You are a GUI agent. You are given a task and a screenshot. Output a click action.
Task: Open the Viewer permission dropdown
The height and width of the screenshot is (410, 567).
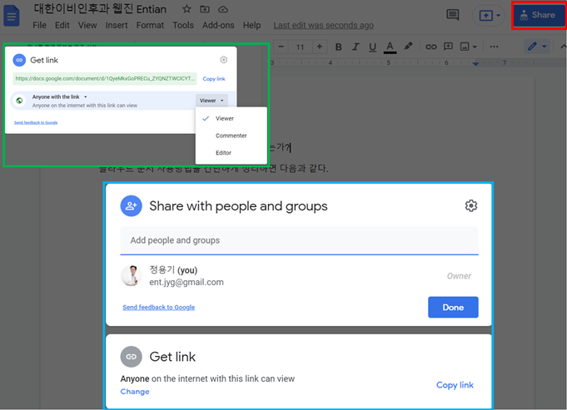tap(211, 101)
